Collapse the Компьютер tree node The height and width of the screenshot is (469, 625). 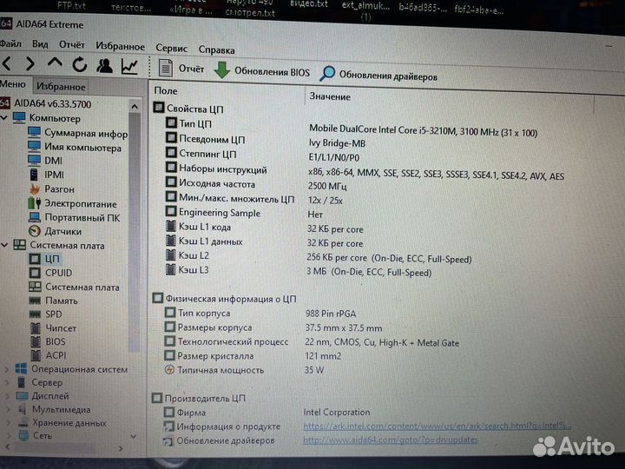point(6,118)
